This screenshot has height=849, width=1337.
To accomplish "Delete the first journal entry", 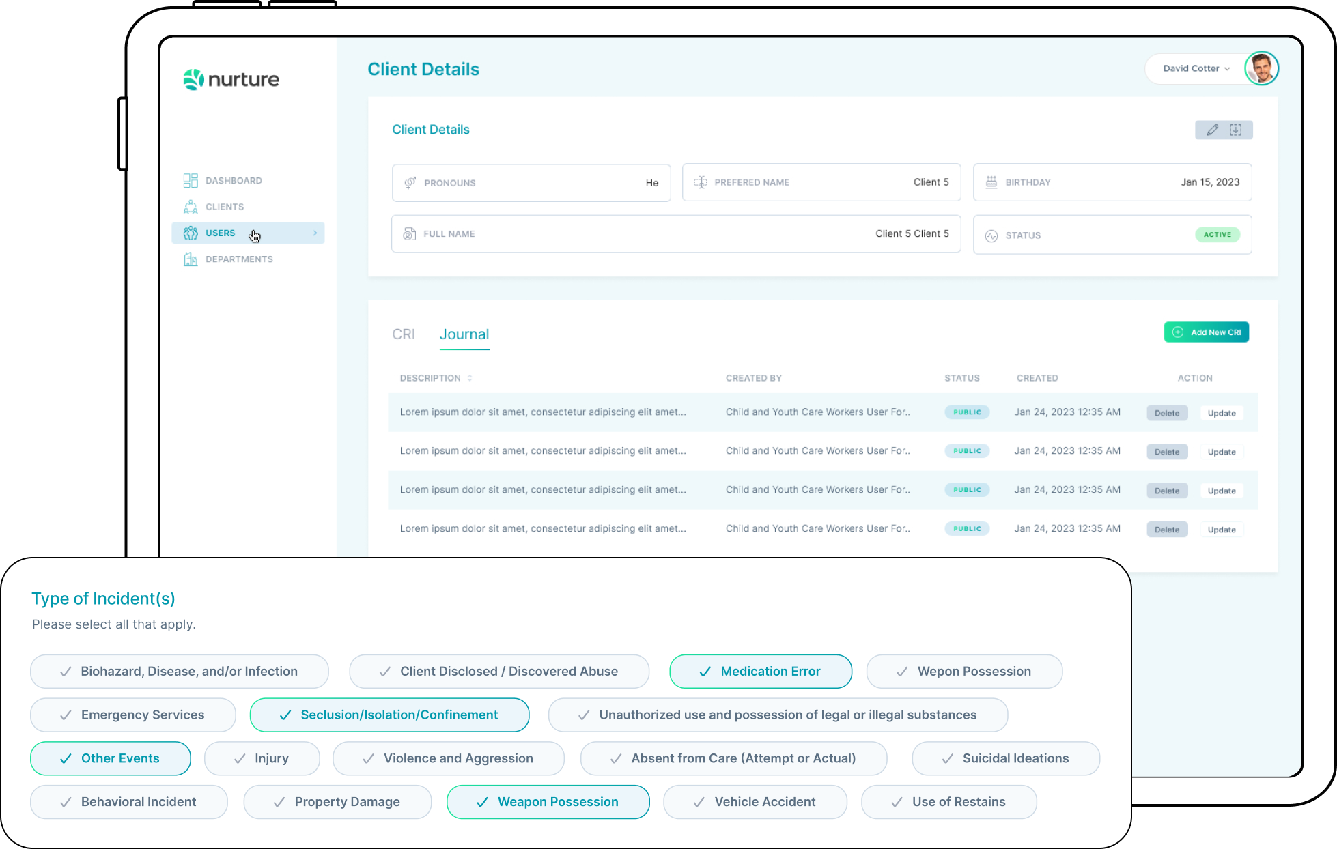I will coord(1167,413).
